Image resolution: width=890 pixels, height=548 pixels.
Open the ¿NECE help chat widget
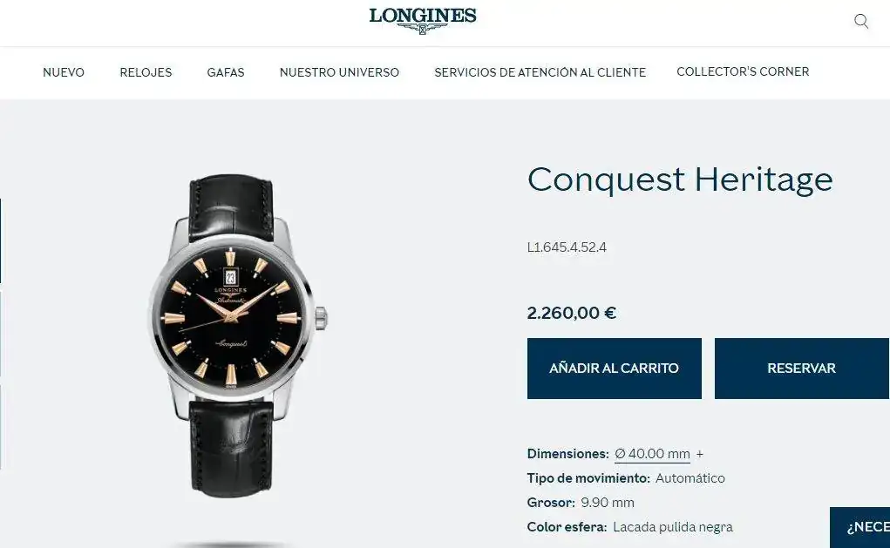click(x=859, y=528)
